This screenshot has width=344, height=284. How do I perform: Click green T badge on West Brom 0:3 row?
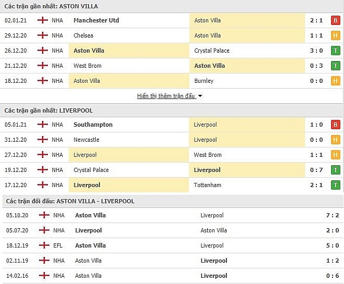[x=335, y=66]
